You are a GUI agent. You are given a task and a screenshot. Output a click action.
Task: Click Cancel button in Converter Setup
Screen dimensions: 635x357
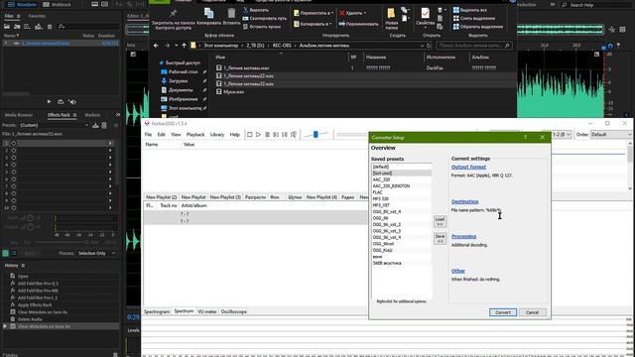(532, 312)
